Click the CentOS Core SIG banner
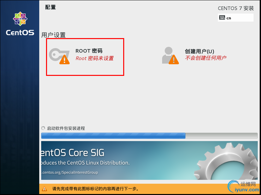261x195 pixels. (149, 160)
